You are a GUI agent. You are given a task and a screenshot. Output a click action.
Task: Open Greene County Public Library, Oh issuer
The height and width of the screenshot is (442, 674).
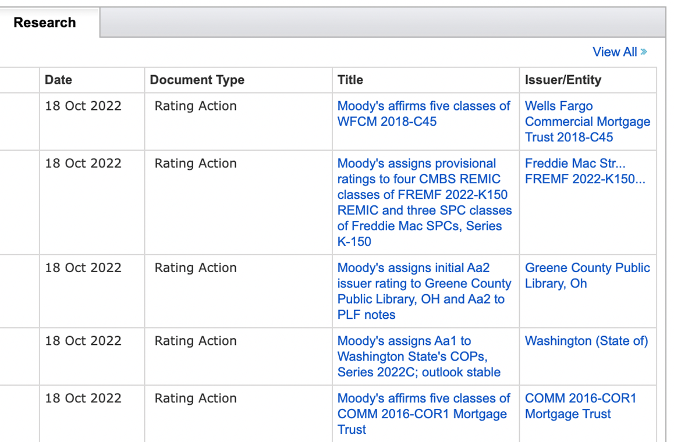[587, 275]
